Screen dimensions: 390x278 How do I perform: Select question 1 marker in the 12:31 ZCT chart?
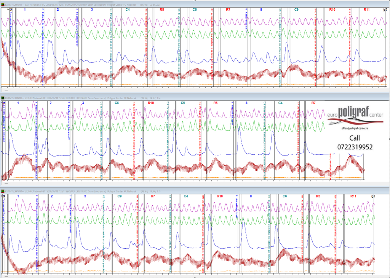point(18,196)
